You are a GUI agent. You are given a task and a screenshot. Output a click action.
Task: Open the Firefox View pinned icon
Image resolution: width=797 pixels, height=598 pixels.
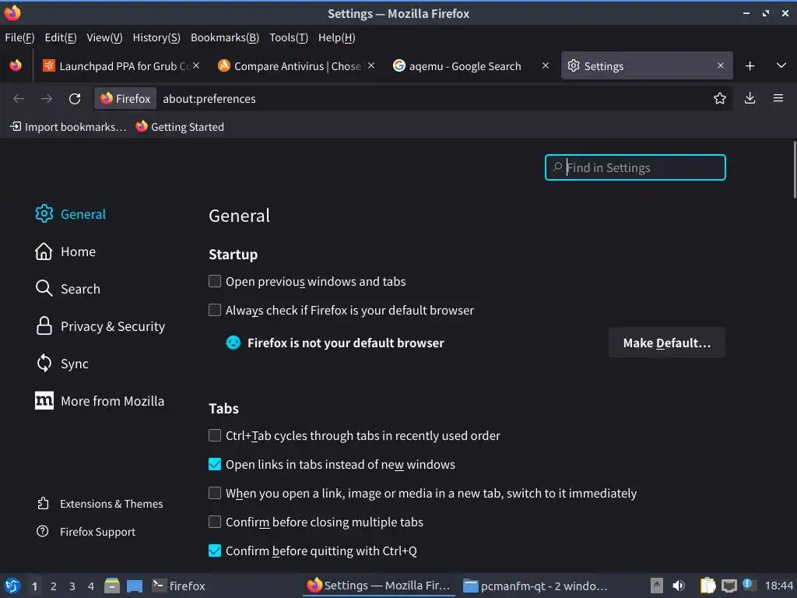[x=16, y=65]
